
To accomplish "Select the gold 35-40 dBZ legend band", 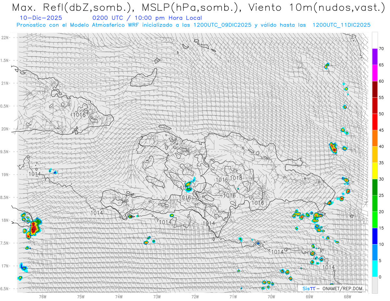I will pyautogui.click(x=375, y=155).
